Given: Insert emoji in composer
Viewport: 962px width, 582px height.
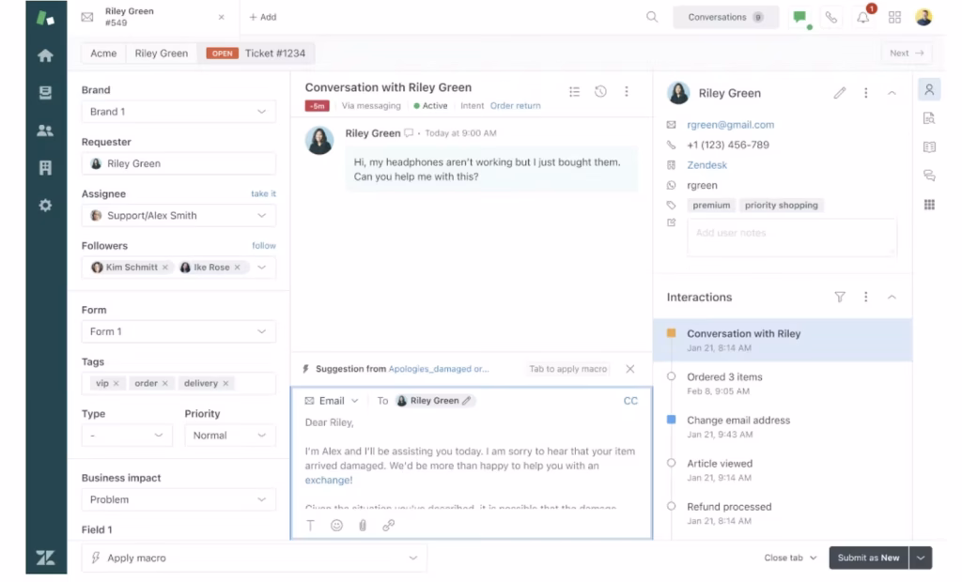Looking at the screenshot, I should 336,526.
